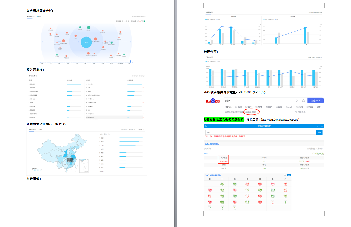Click the green-highlighted 5.根据站长工具数据来源分析 heading
The height and width of the screenshot is (227, 351).
(224, 119)
